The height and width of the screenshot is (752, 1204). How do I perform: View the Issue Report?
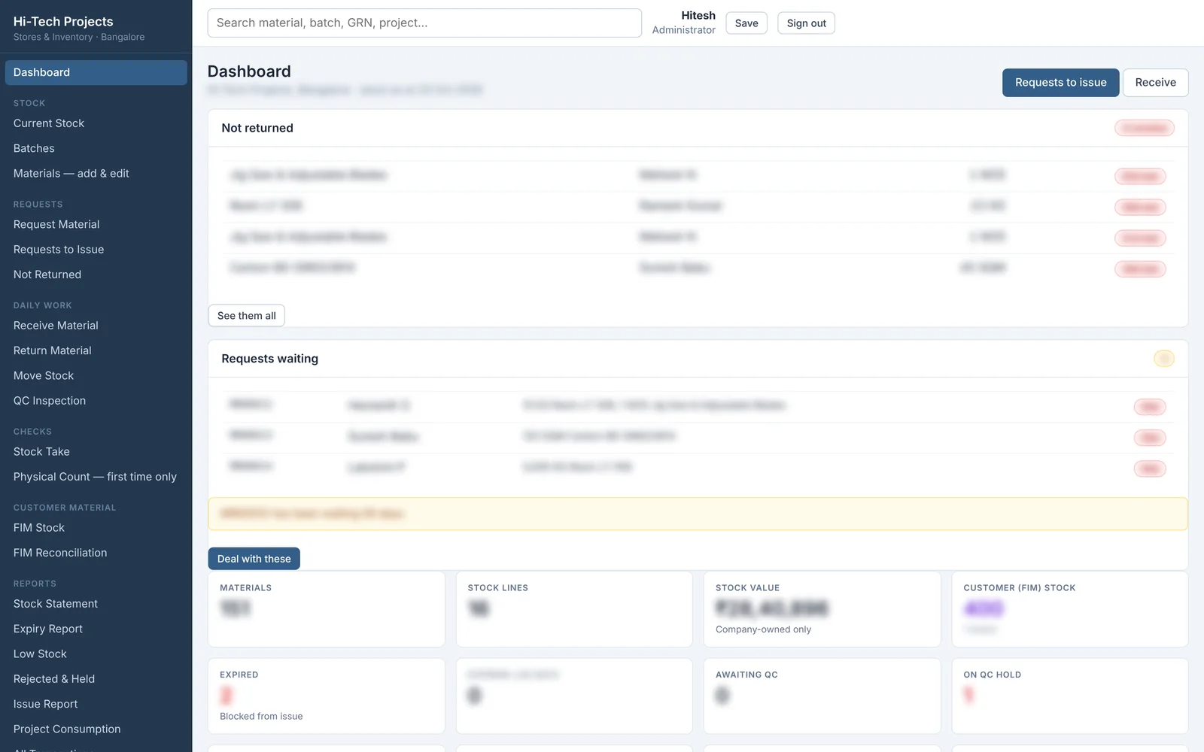point(96,705)
